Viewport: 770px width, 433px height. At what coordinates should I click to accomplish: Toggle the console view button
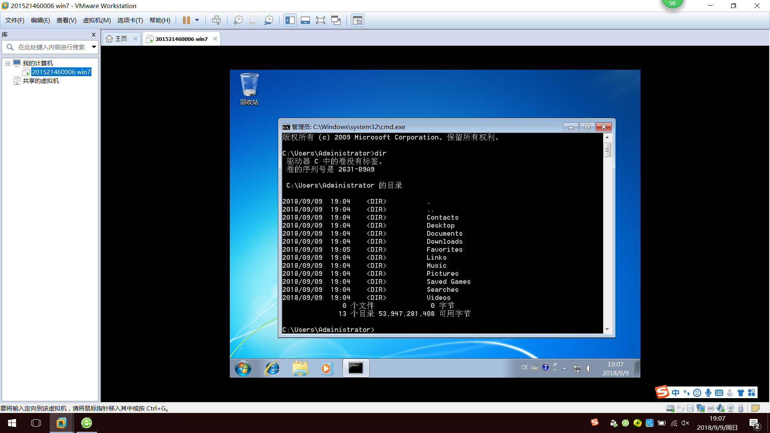coord(357,20)
